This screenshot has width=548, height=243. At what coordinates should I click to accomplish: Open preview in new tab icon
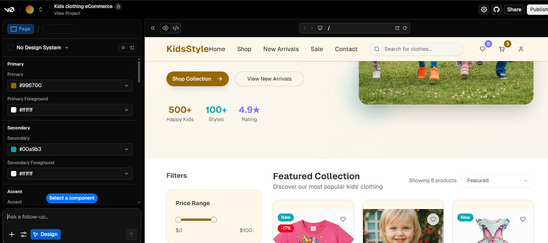pyautogui.click(x=397, y=28)
